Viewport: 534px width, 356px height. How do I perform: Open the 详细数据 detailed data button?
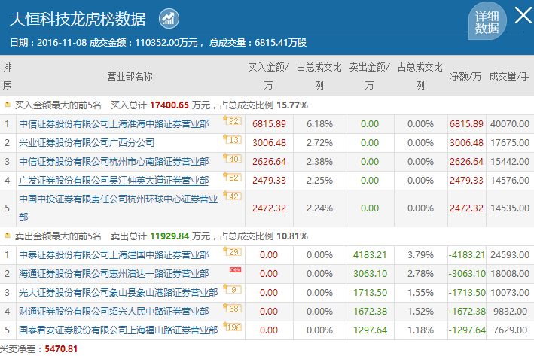pyautogui.click(x=487, y=21)
